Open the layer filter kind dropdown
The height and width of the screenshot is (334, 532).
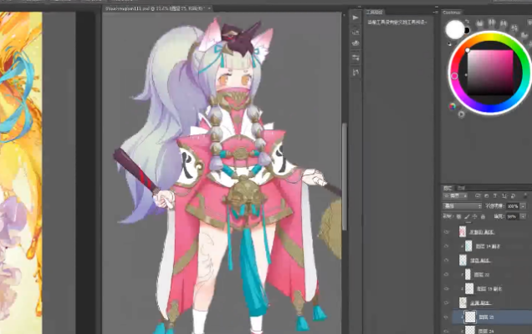[456, 195]
